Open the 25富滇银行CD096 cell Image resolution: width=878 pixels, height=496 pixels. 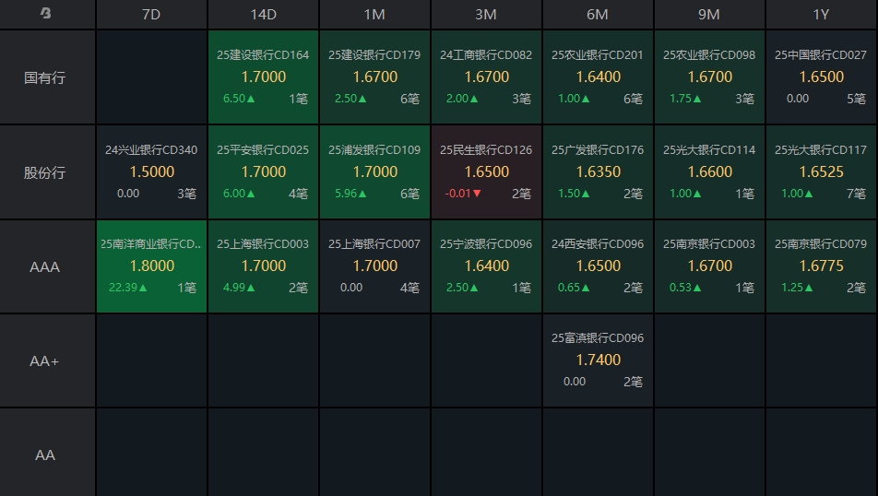598,360
